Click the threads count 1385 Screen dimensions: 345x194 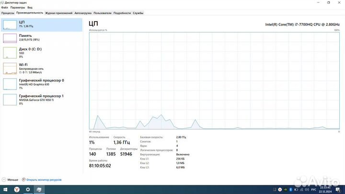click(x=111, y=154)
